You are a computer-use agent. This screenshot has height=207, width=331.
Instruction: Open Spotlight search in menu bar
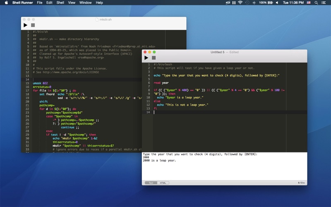tap(317, 2)
